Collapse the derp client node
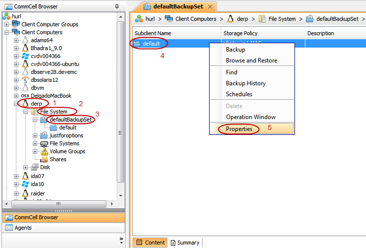The width and height of the screenshot is (366, 248). point(16,104)
